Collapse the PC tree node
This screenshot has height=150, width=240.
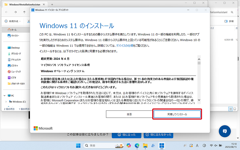click(4, 96)
